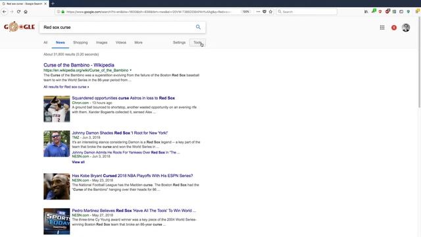Screen dimensions: 421x237
Task: Go to the browser home page icon
Action: 26,12
